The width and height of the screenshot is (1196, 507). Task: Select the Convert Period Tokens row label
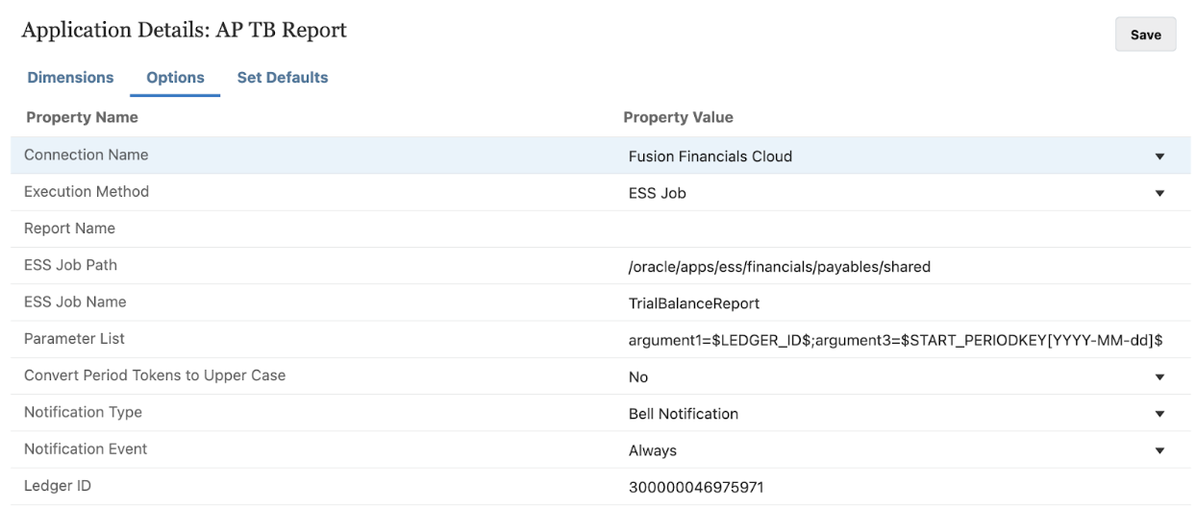(x=155, y=375)
